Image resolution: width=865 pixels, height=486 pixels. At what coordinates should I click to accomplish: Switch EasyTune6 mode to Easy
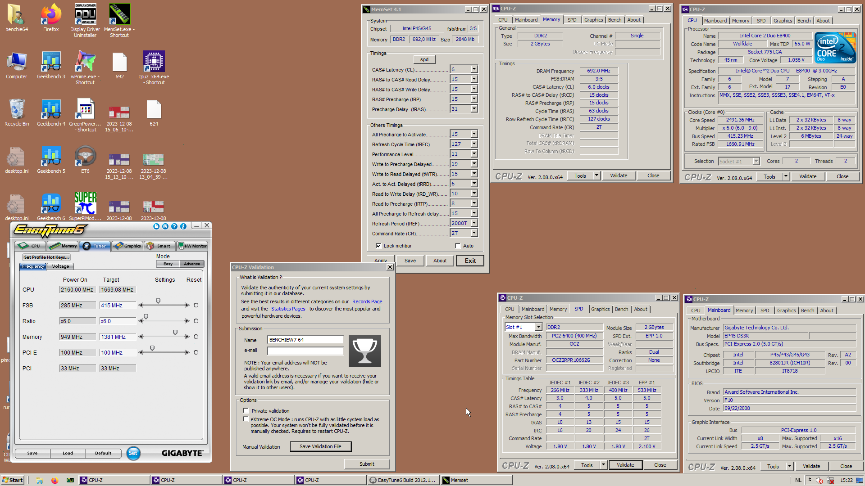tap(168, 264)
